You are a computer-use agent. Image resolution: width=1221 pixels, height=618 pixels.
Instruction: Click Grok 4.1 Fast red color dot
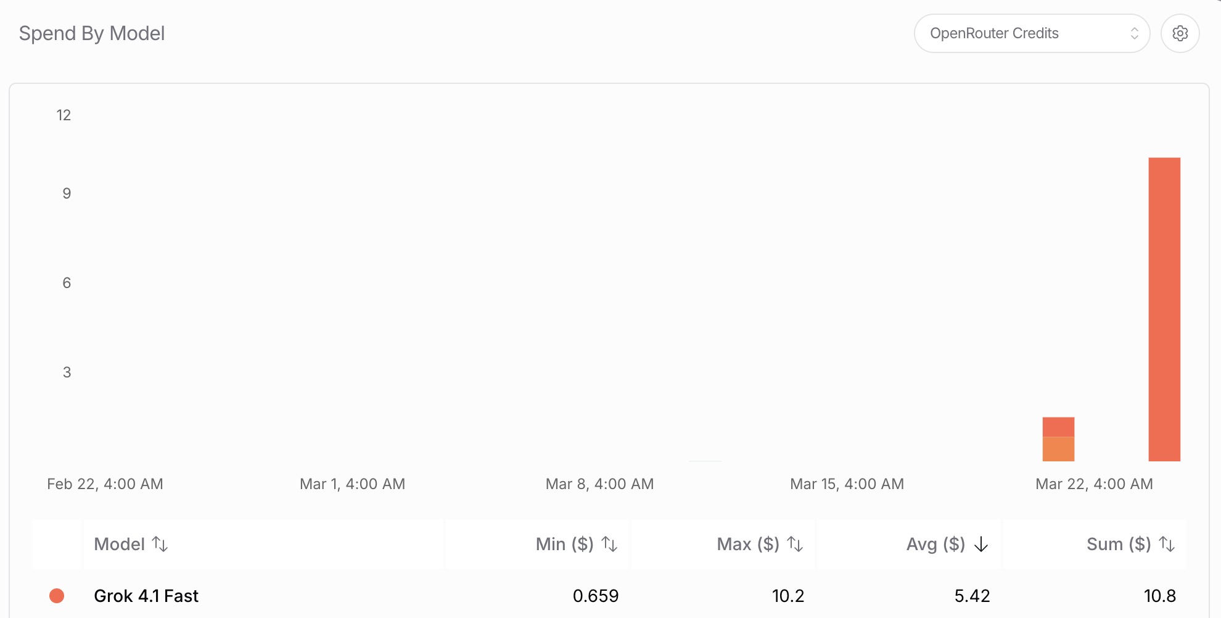click(57, 596)
